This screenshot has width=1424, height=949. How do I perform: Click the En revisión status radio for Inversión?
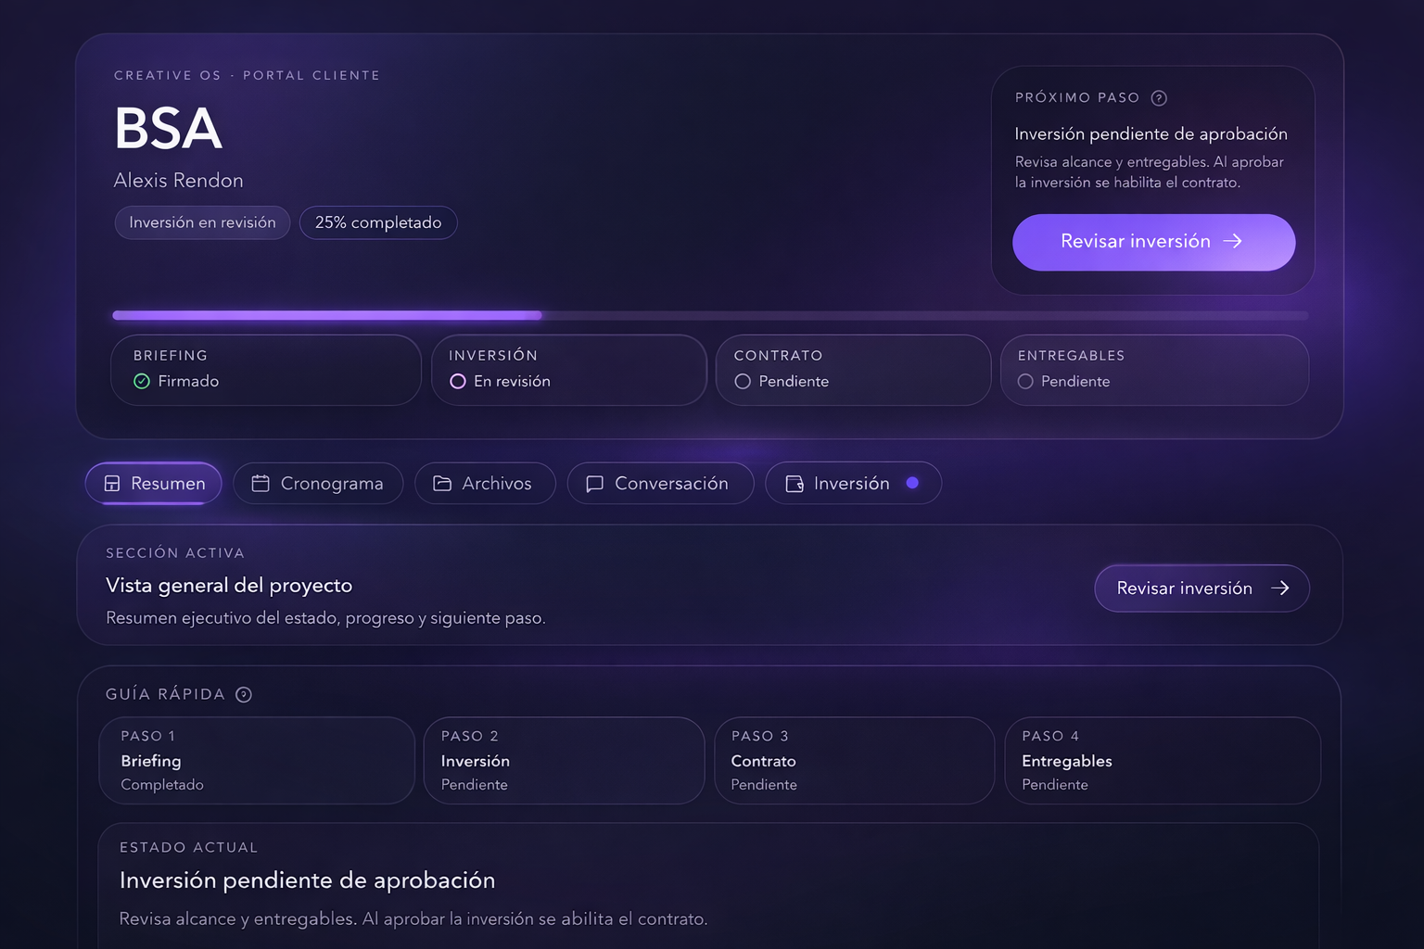click(x=458, y=381)
